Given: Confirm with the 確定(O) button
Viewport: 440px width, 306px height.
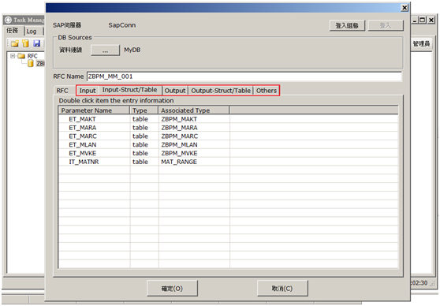Looking at the screenshot, I should tap(172, 289).
